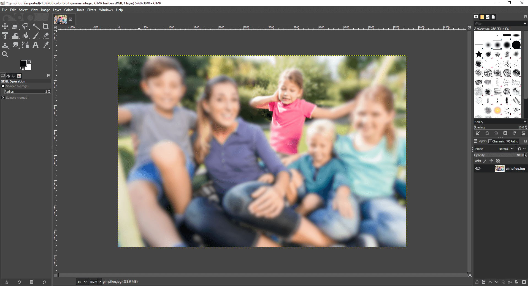Open the Filters menu
Image resolution: width=528 pixels, height=286 pixels.
pos(91,10)
